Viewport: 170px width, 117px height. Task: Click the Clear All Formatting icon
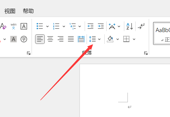tap(3, 26)
